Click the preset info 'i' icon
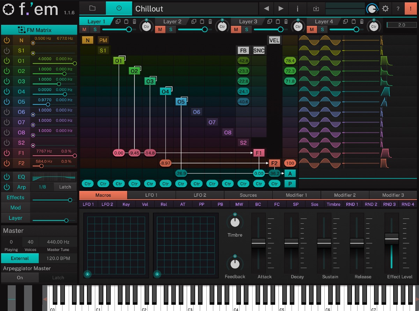The width and height of the screenshot is (419, 311). (297, 9)
